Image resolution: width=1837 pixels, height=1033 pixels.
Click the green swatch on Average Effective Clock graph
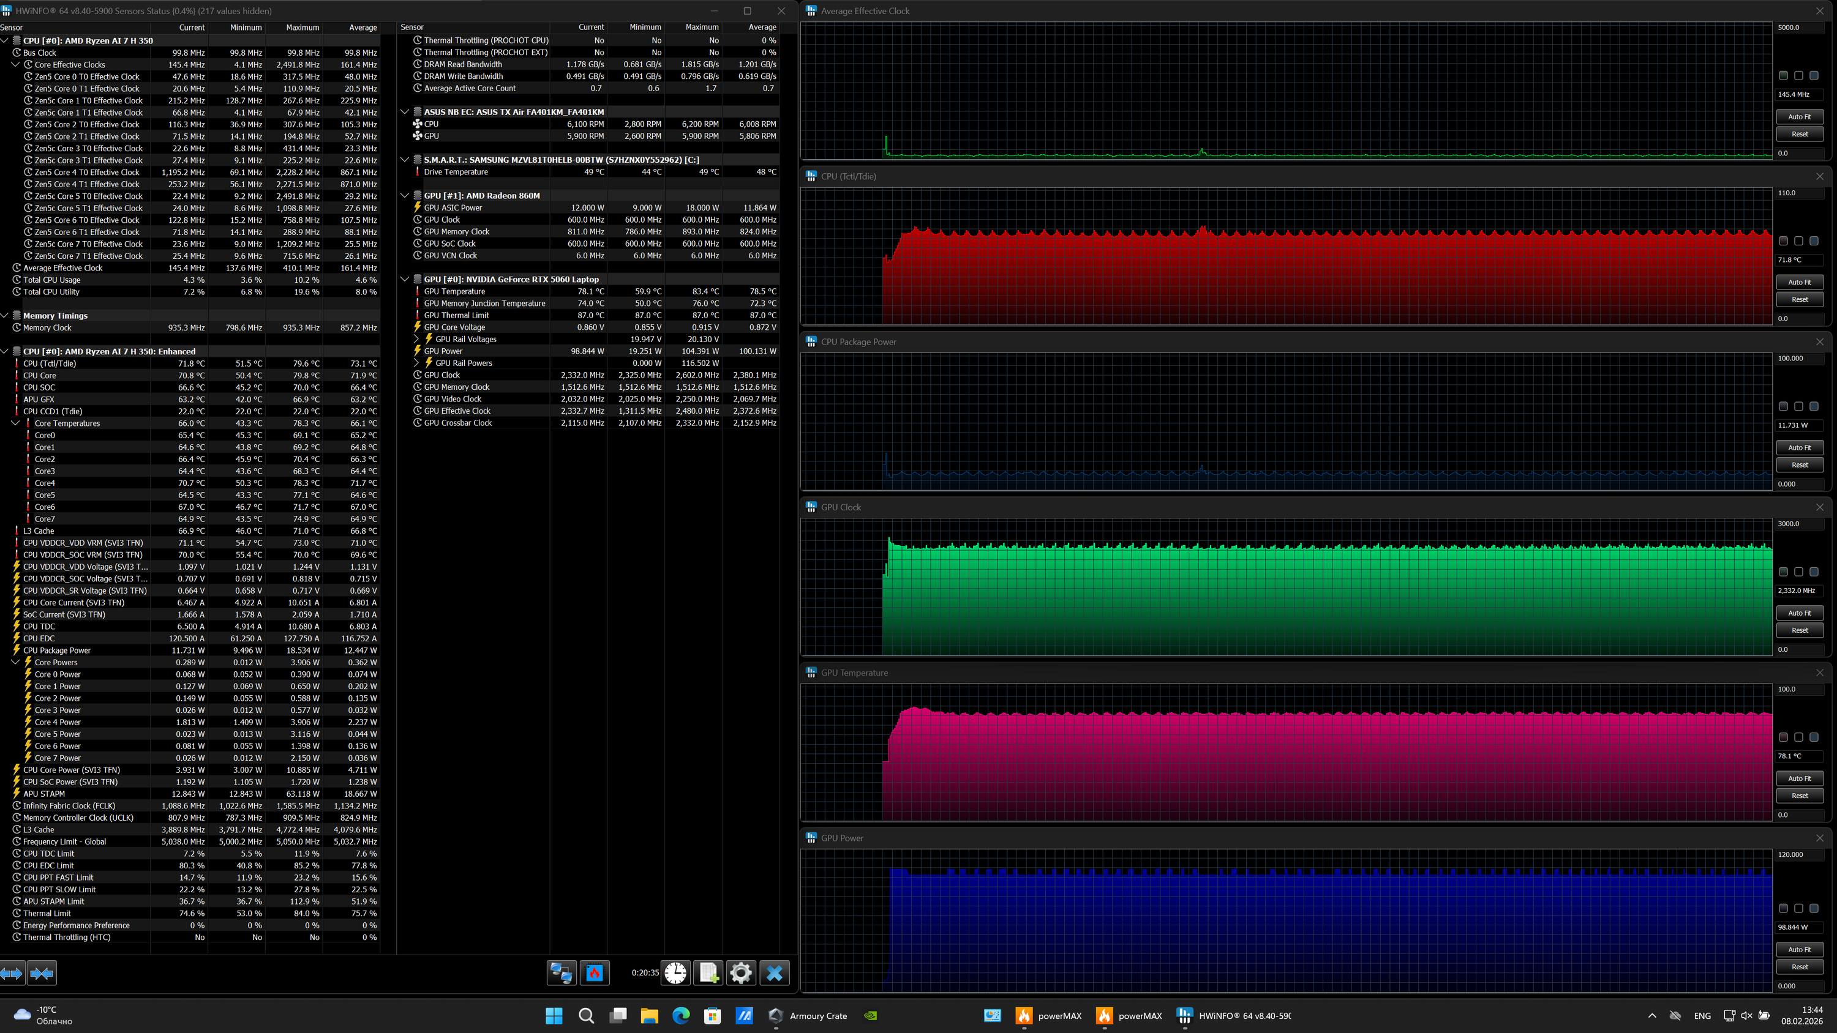click(x=1784, y=75)
